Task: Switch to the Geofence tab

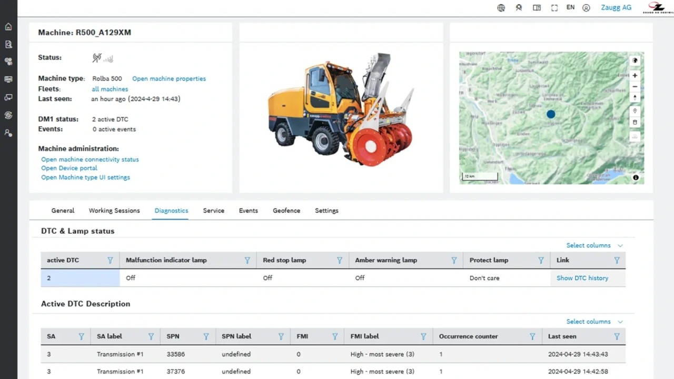Action: 286,211
